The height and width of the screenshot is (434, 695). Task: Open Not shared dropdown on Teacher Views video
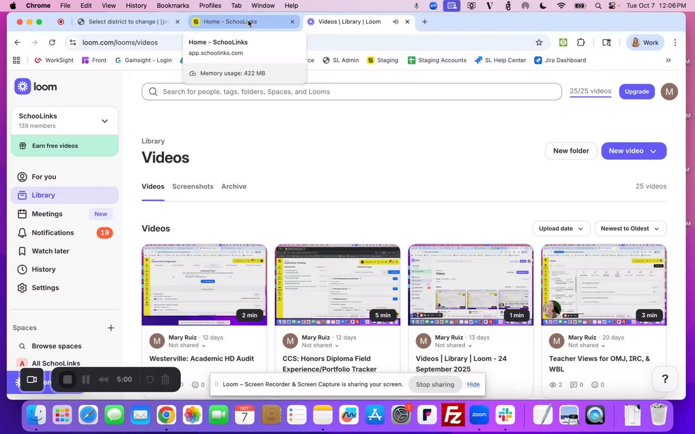pos(586,345)
